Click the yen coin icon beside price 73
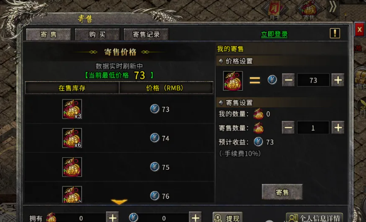366x222 pixels. [155, 109]
